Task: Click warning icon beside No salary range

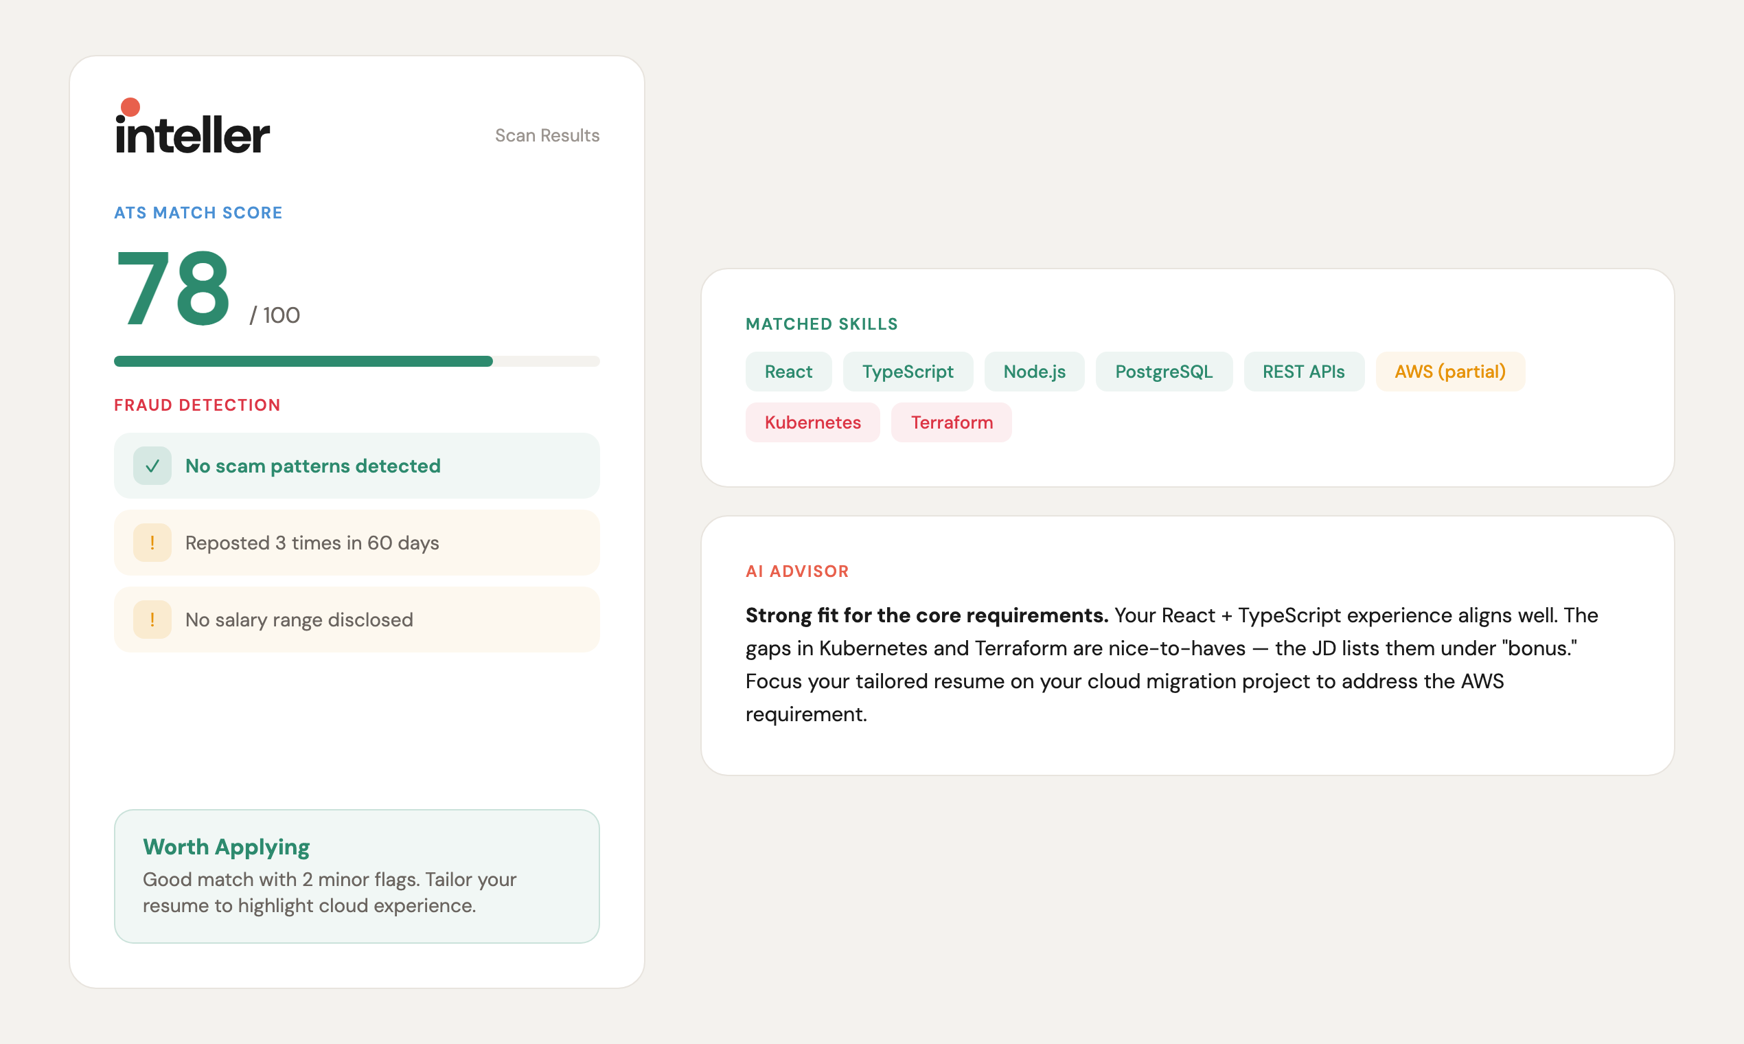Action: [152, 619]
